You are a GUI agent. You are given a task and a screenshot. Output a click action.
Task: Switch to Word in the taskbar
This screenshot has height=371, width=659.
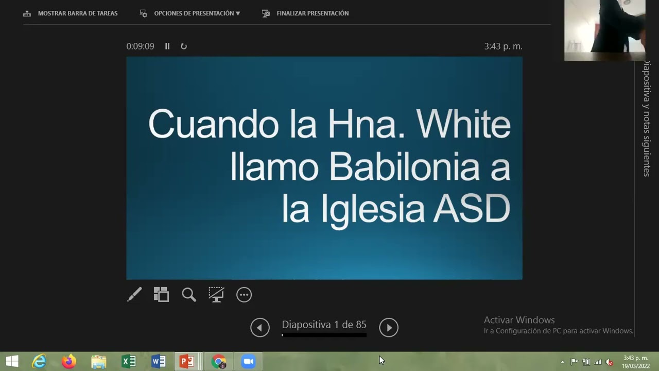tap(158, 362)
